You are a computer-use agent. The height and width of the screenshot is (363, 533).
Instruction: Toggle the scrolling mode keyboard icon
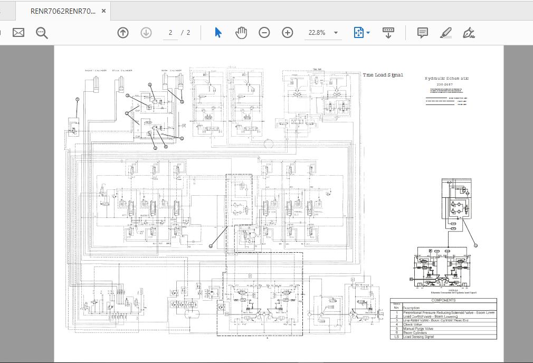[388, 33]
